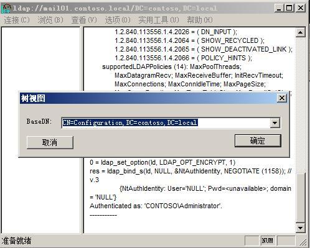Click the MaxDatagramRecv line in the output
The height and width of the screenshot is (248, 310).
199,75
